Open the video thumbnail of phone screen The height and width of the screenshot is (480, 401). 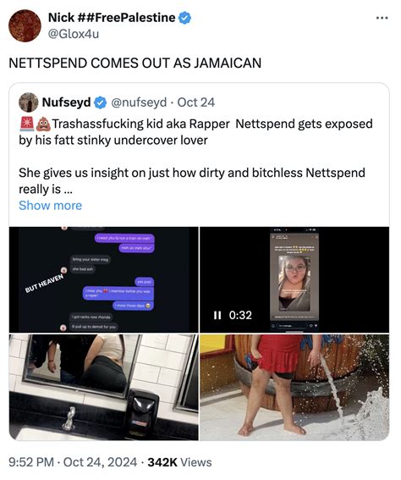coord(294,279)
